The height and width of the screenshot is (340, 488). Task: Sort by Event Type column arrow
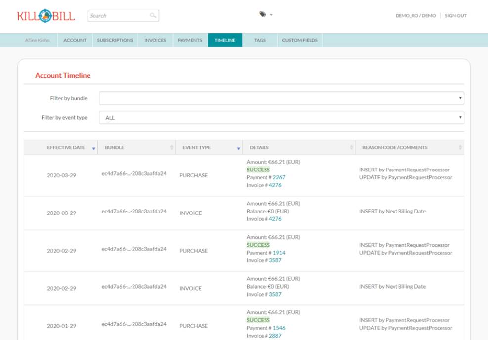pyautogui.click(x=238, y=148)
